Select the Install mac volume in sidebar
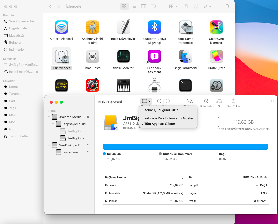 [72, 152]
